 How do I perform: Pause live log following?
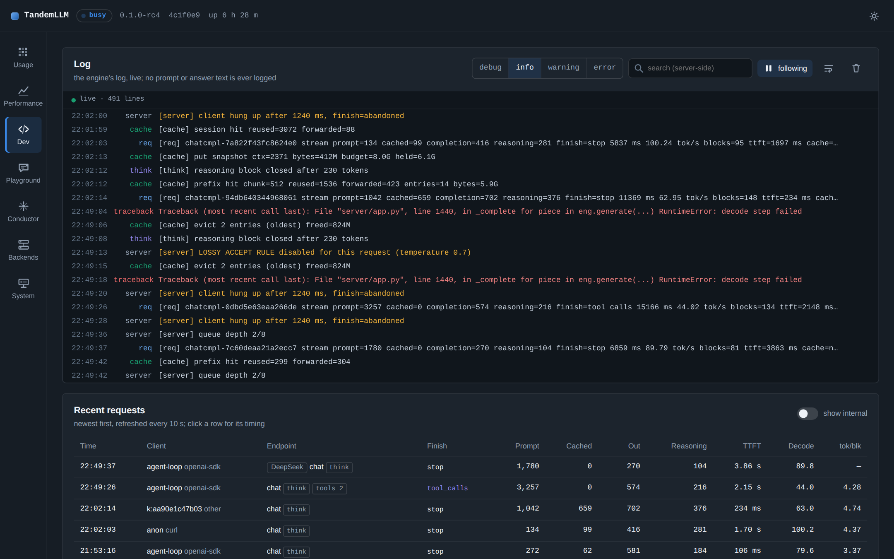point(785,68)
